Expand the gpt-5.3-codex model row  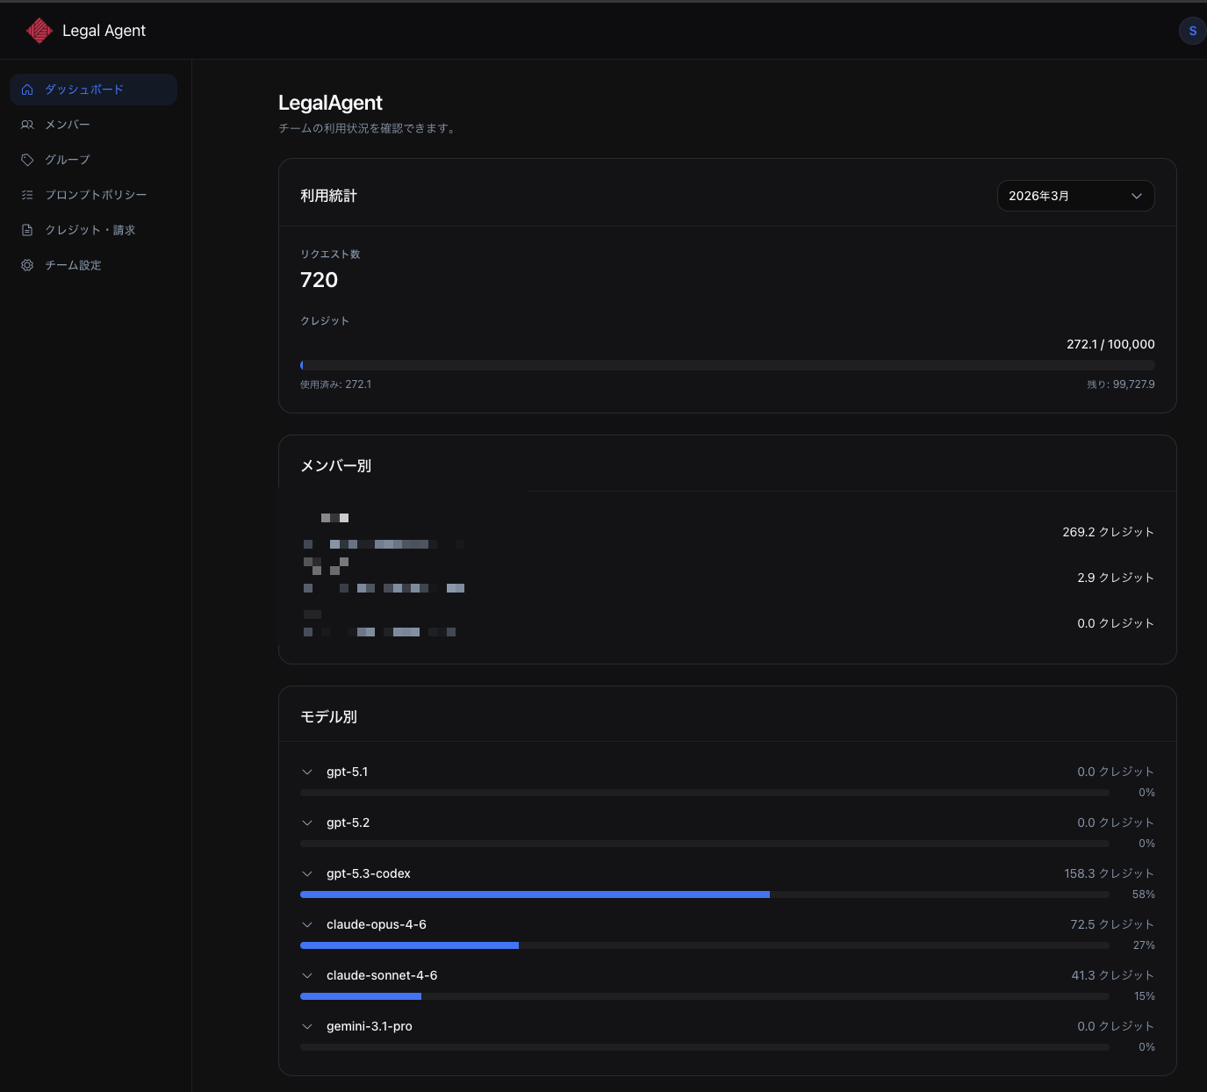[307, 873]
